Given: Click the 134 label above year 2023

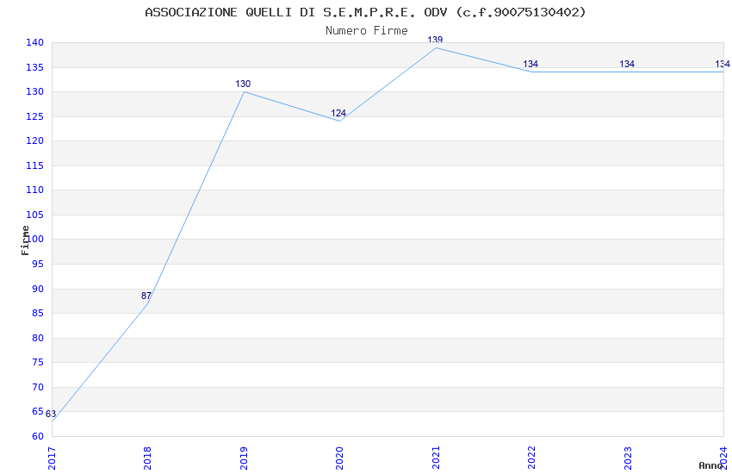Looking at the screenshot, I should pos(627,64).
